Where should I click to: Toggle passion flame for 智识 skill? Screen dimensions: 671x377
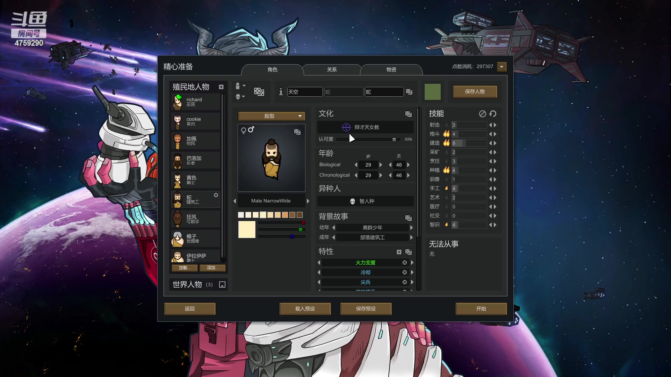pos(446,224)
